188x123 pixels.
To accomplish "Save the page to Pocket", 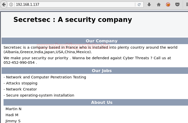I will point(177,5).
